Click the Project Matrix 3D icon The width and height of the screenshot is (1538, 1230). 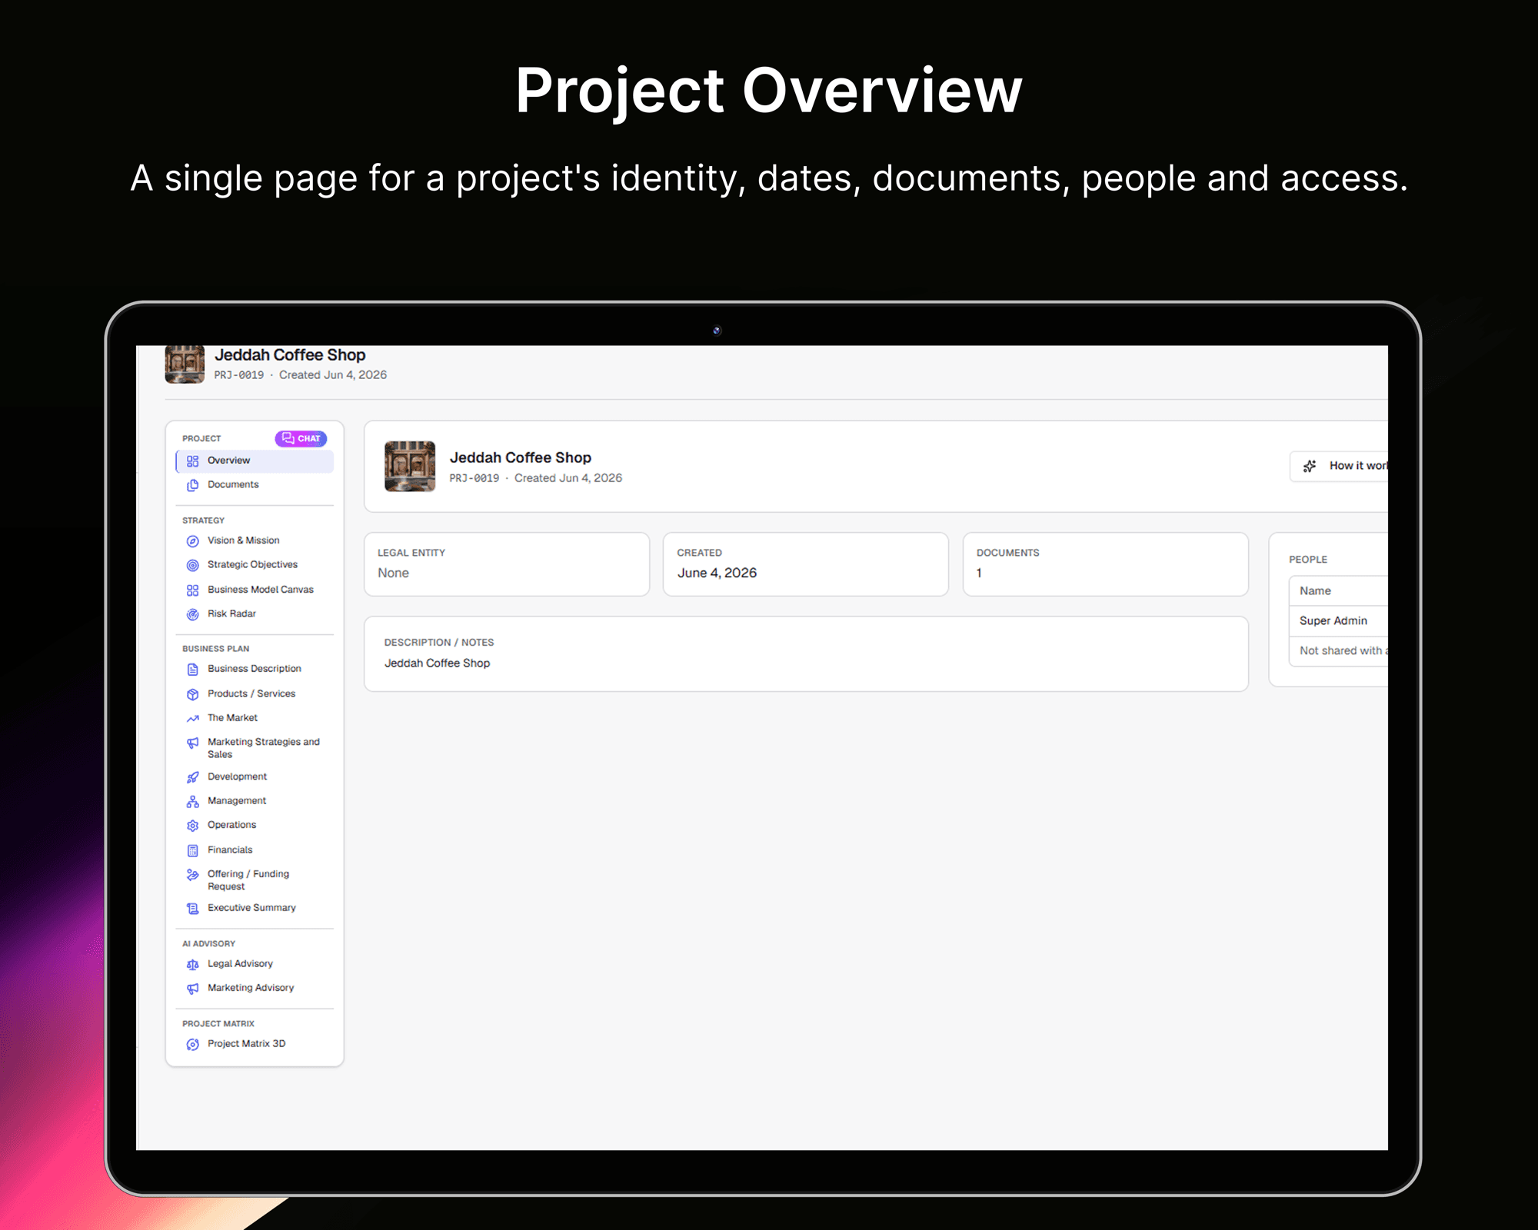point(192,1045)
